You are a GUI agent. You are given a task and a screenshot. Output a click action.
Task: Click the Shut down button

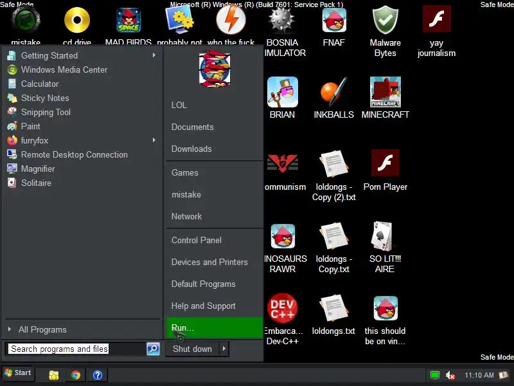point(192,349)
